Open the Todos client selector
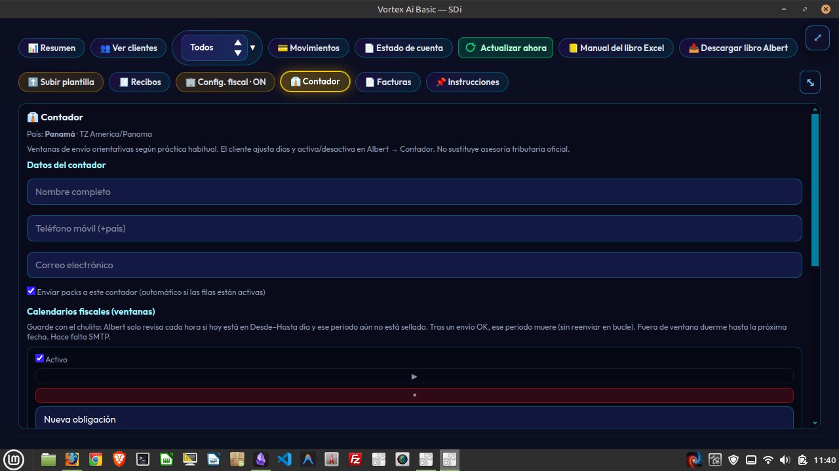 pyautogui.click(x=214, y=48)
